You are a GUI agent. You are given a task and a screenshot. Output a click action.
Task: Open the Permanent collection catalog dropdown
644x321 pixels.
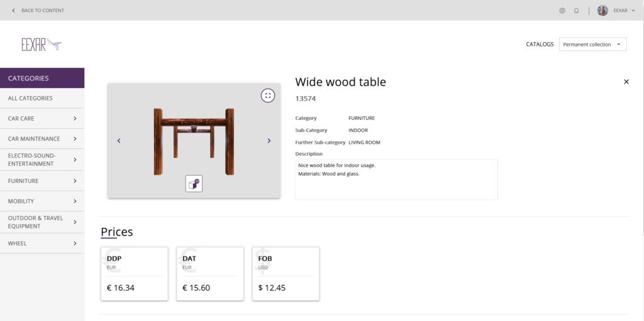click(592, 45)
